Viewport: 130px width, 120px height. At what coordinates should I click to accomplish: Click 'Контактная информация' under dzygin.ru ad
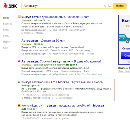pyautogui.click(x=34, y=54)
